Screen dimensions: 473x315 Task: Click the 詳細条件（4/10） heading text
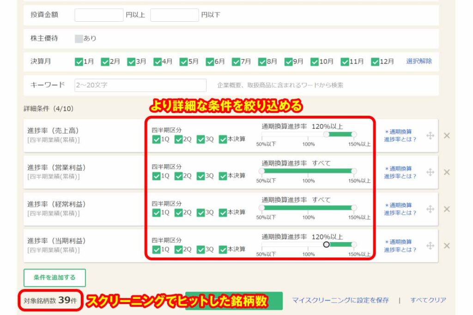pos(49,109)
